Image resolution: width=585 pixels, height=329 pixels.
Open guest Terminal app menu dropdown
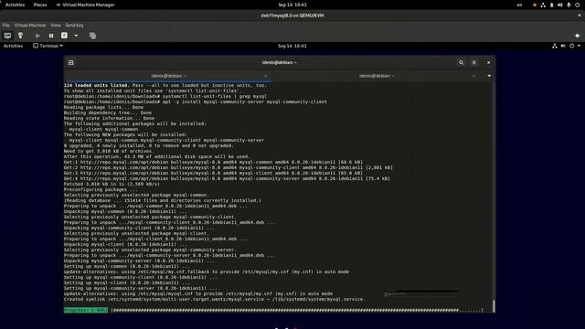pyautogui.click(x=48, y=46)
